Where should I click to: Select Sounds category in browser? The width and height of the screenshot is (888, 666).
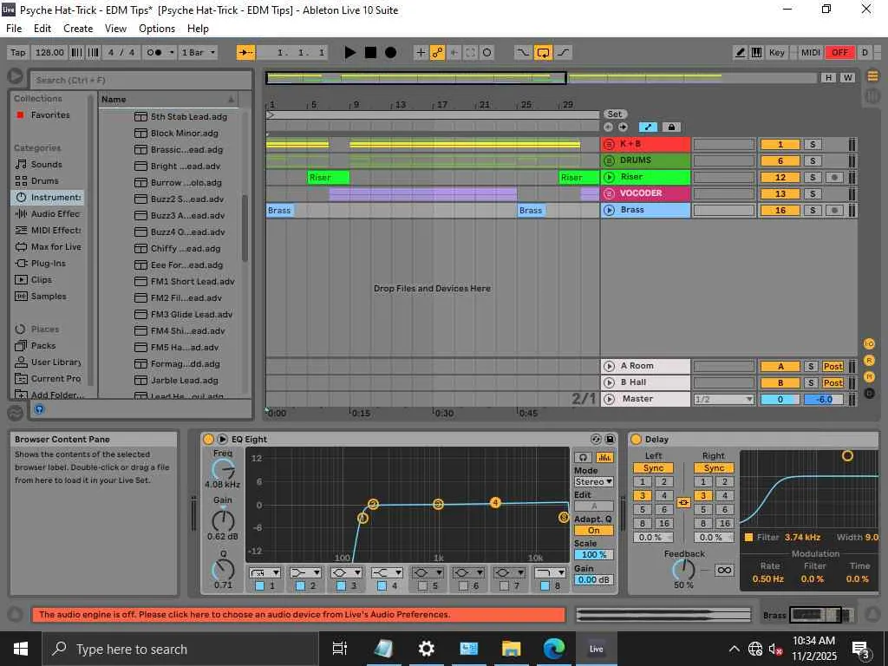pyautogui.click(x=47, y=164)
